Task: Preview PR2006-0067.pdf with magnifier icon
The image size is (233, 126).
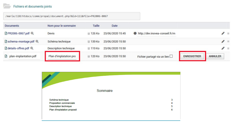Action: click(32, 33)
